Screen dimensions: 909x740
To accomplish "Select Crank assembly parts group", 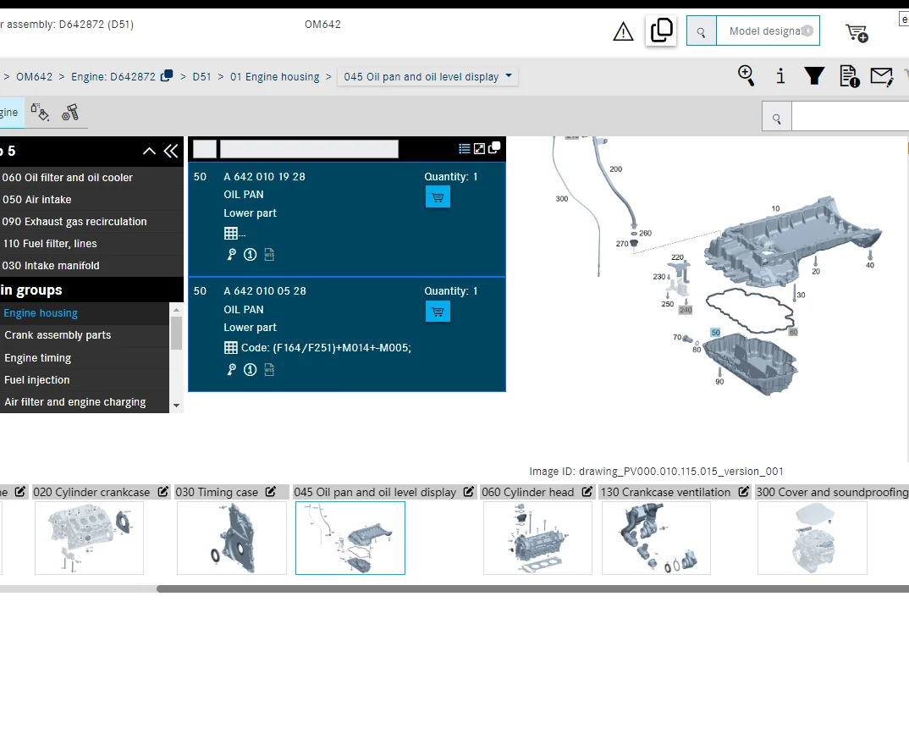I will (x=58, y=335).
